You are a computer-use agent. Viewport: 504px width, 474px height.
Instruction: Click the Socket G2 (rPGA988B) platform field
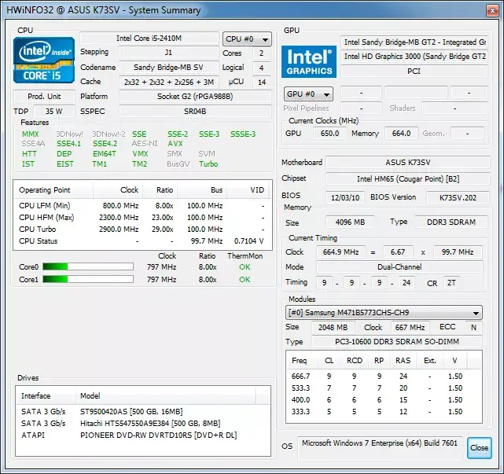pyautogui.click(x=195, y=97)
